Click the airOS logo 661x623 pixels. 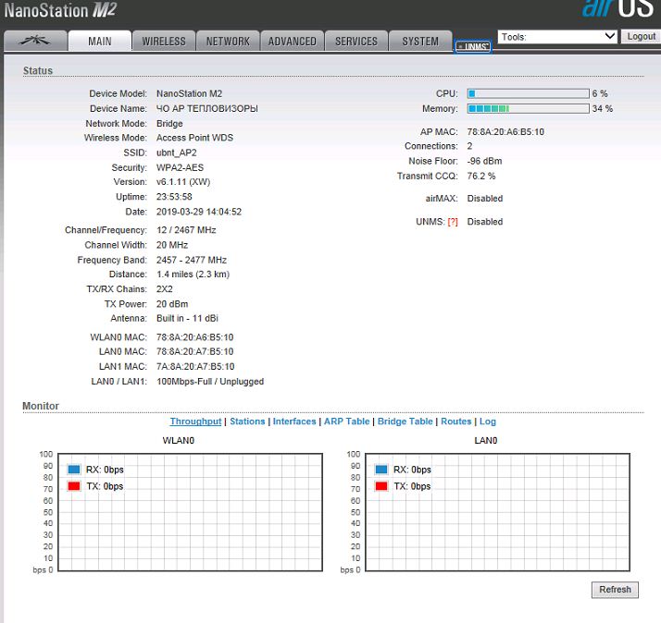[x=617, y=10]
